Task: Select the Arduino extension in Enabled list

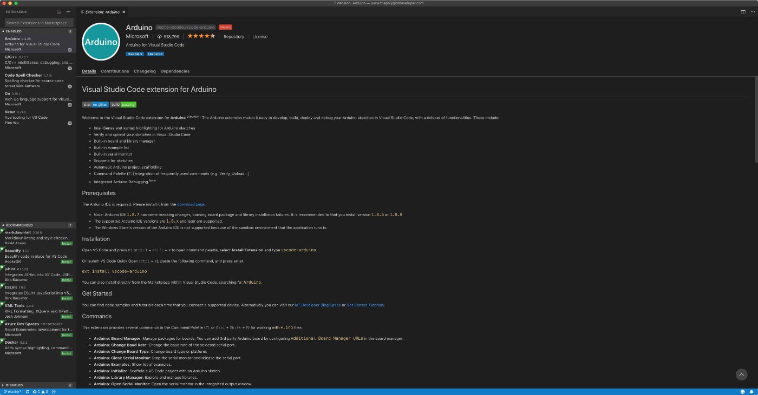Action: [x=38, y=44]
